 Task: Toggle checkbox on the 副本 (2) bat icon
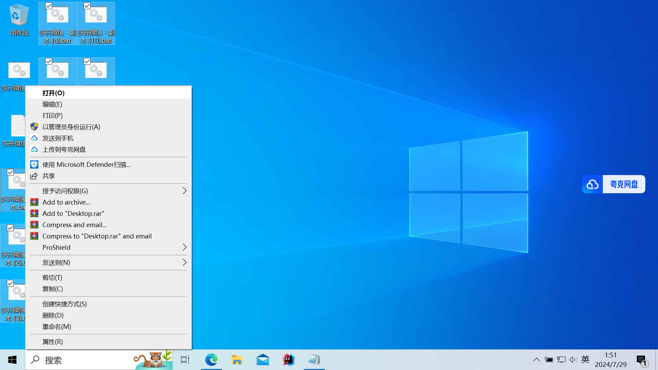pyautogui.click(x=10, y=228)
